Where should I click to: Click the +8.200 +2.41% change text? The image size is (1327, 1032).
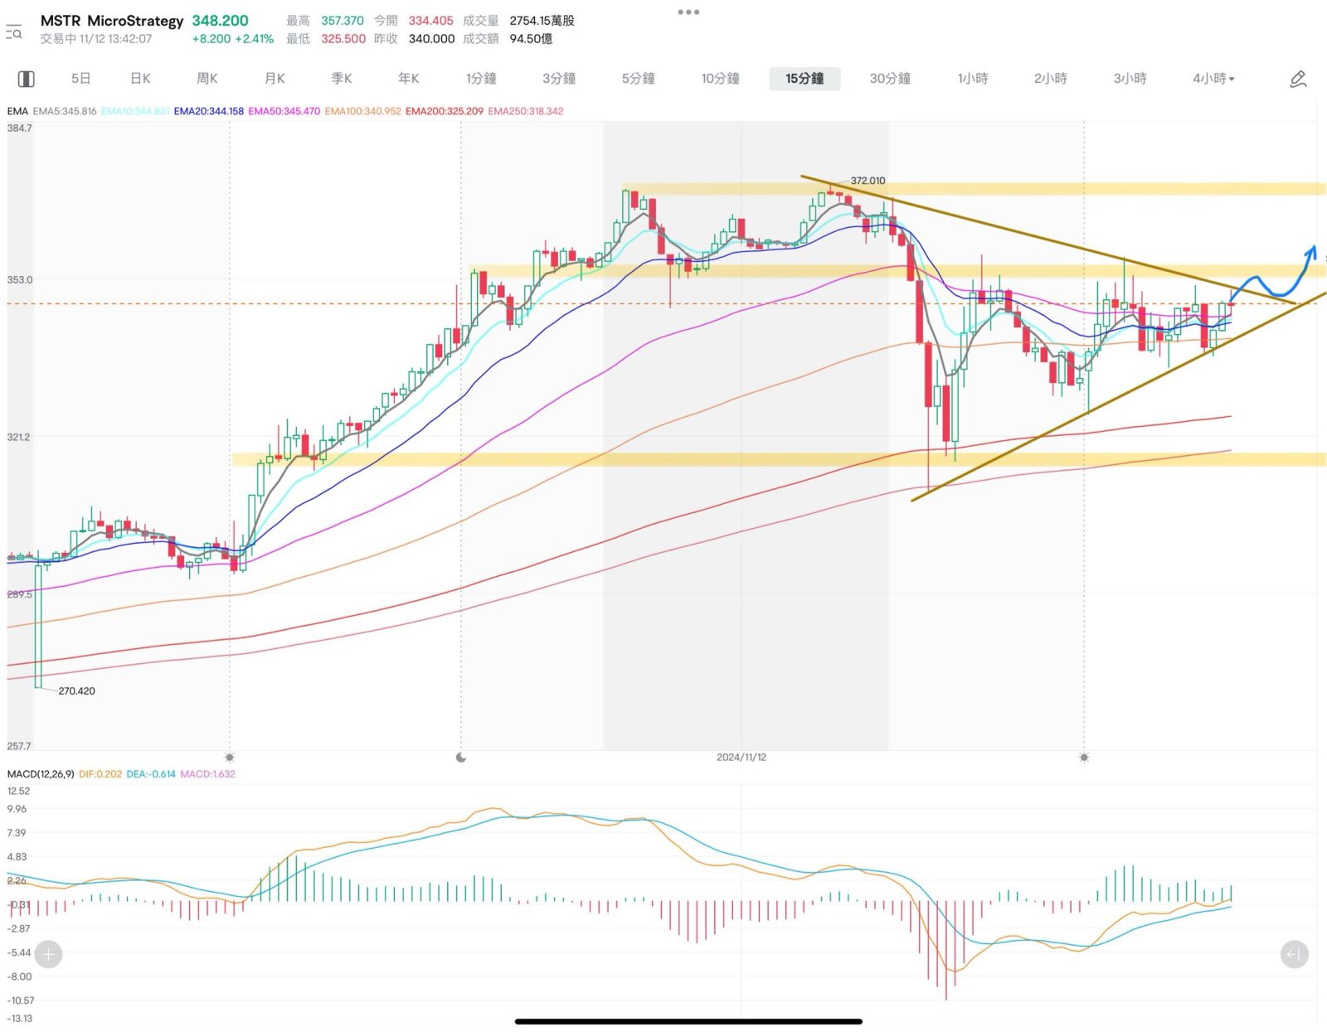click(x=233, y=39)
